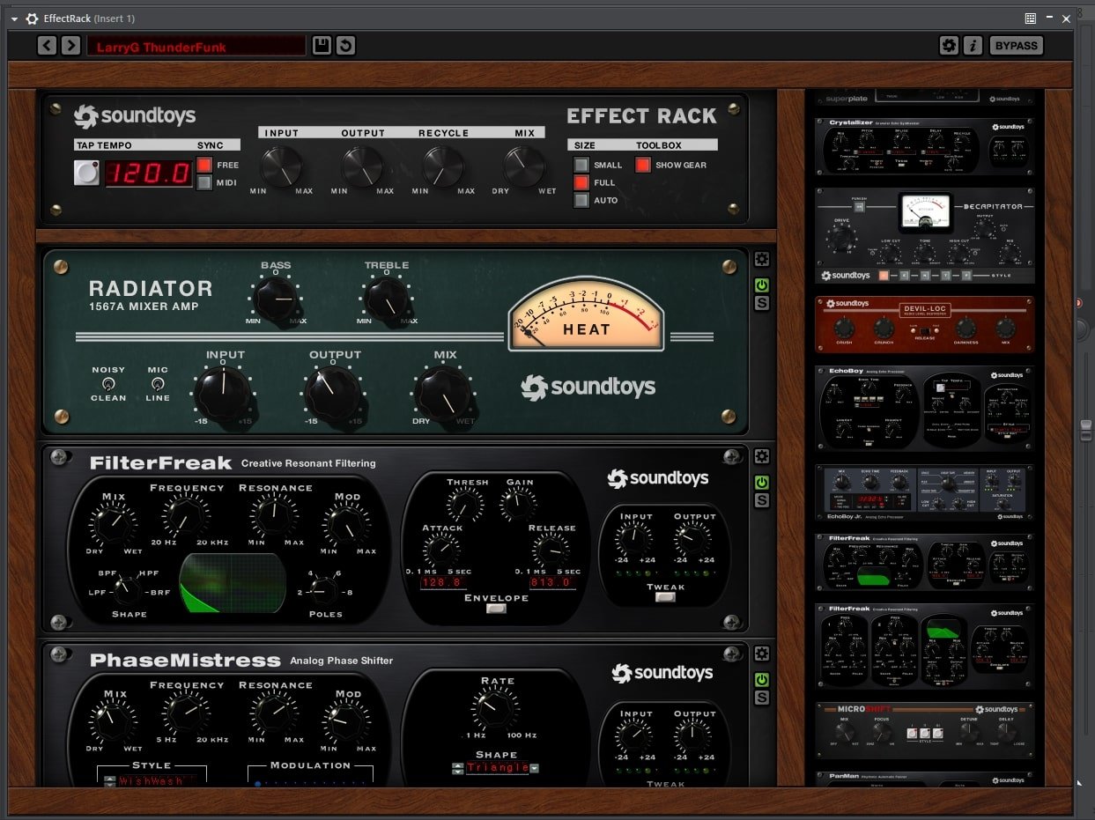The image size is (1095, 820).
Task: Click the BYPASS button
Action: pos(1016,46)
